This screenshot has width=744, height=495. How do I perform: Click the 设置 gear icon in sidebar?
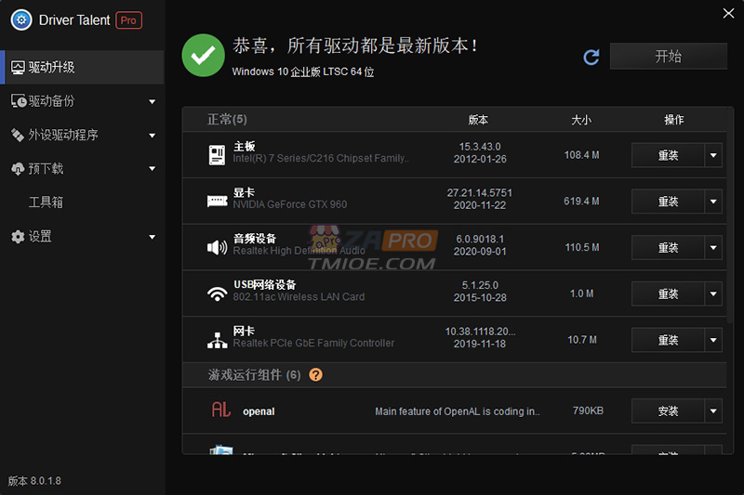(x=18, y=237)
